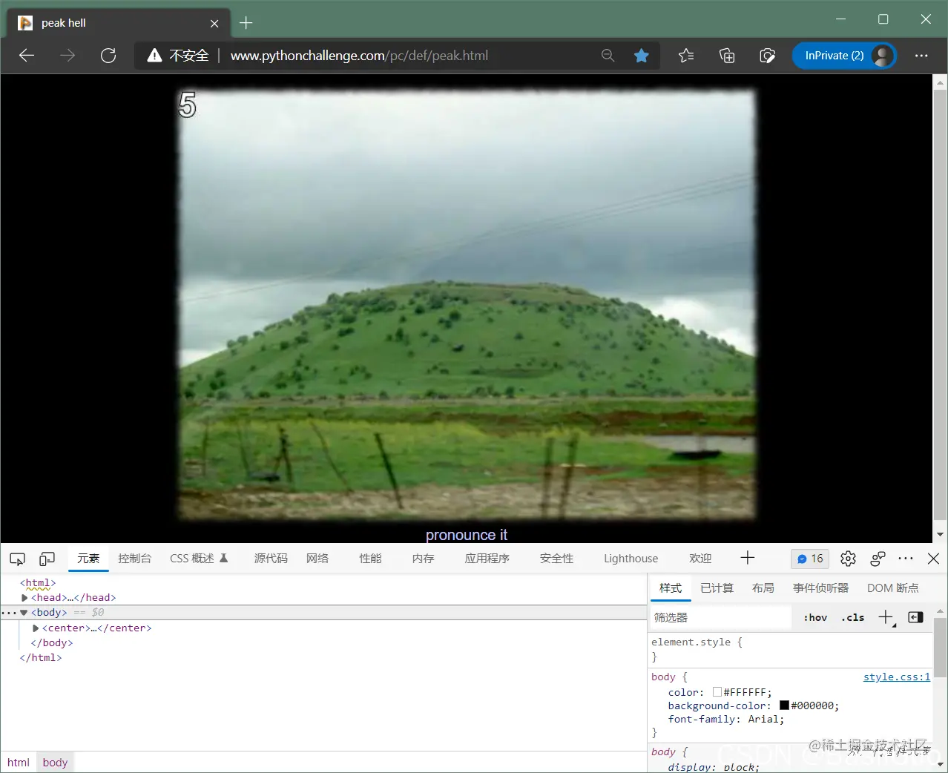Click the font-family: Arial property
The height and width of the screenshot is (773, 948).
pos(725,720)
